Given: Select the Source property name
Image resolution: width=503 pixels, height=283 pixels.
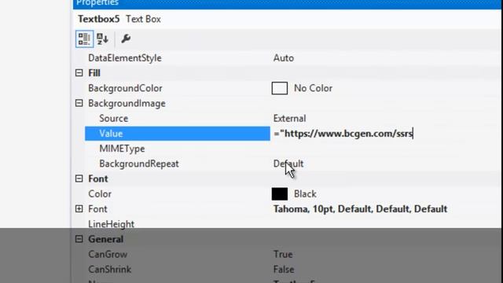Looking at the screenshot, I should 113,119.
